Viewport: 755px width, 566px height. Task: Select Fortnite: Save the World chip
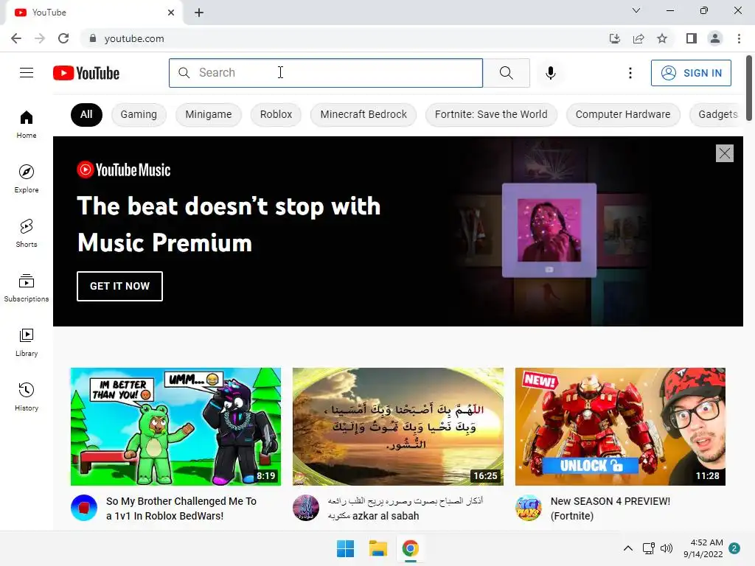[491, 114]
